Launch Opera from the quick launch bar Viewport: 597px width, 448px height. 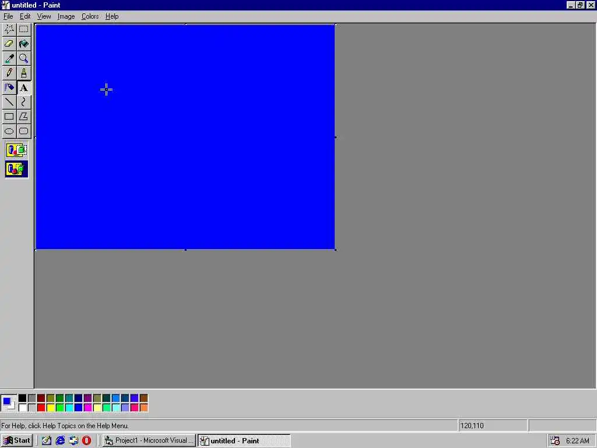[x=86, y=440]
